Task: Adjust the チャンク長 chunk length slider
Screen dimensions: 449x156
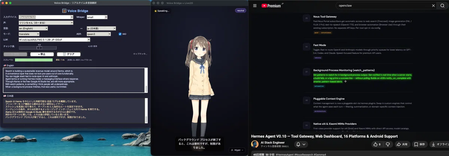Action: (39, 48)
